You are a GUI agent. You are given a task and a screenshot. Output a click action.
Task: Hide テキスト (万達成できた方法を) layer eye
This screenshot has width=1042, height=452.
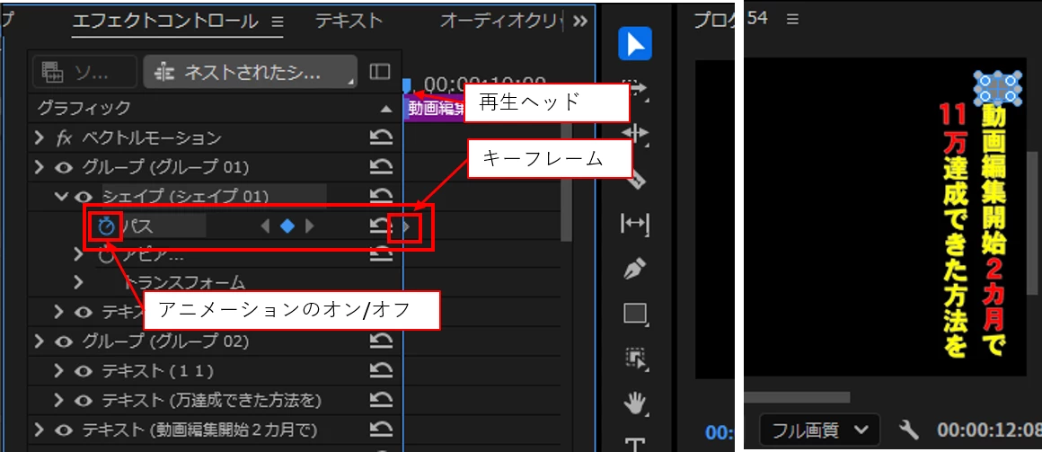pyautogui.click(x=83, y=401)
